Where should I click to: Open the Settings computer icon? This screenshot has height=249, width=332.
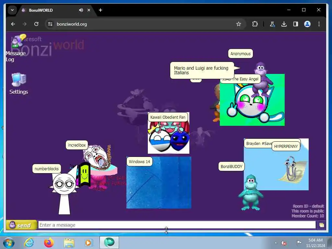pyautogui.click(x=18, y=83)
